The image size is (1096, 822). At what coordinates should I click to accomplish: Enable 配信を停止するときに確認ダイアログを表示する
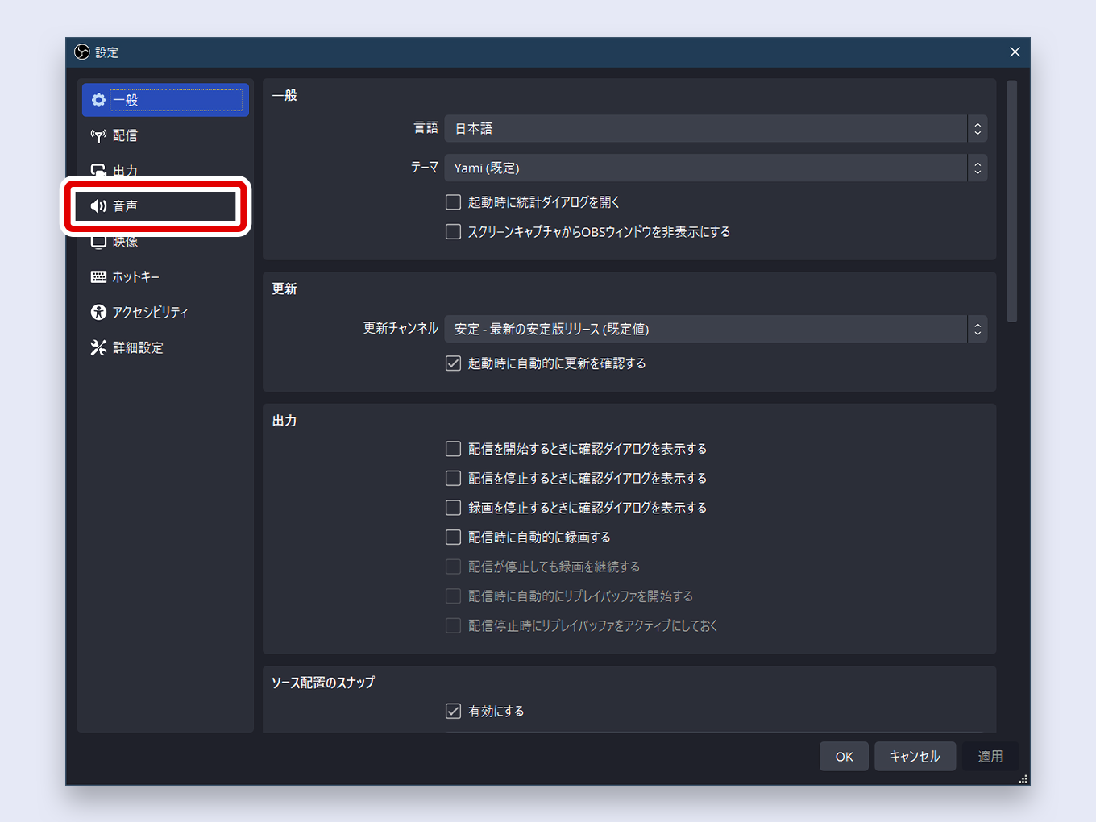coord(454,479)
